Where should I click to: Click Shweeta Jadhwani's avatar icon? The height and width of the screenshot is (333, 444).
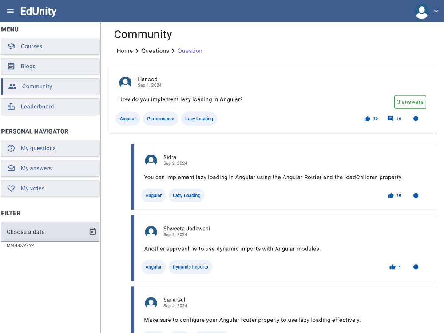point(151,232)
